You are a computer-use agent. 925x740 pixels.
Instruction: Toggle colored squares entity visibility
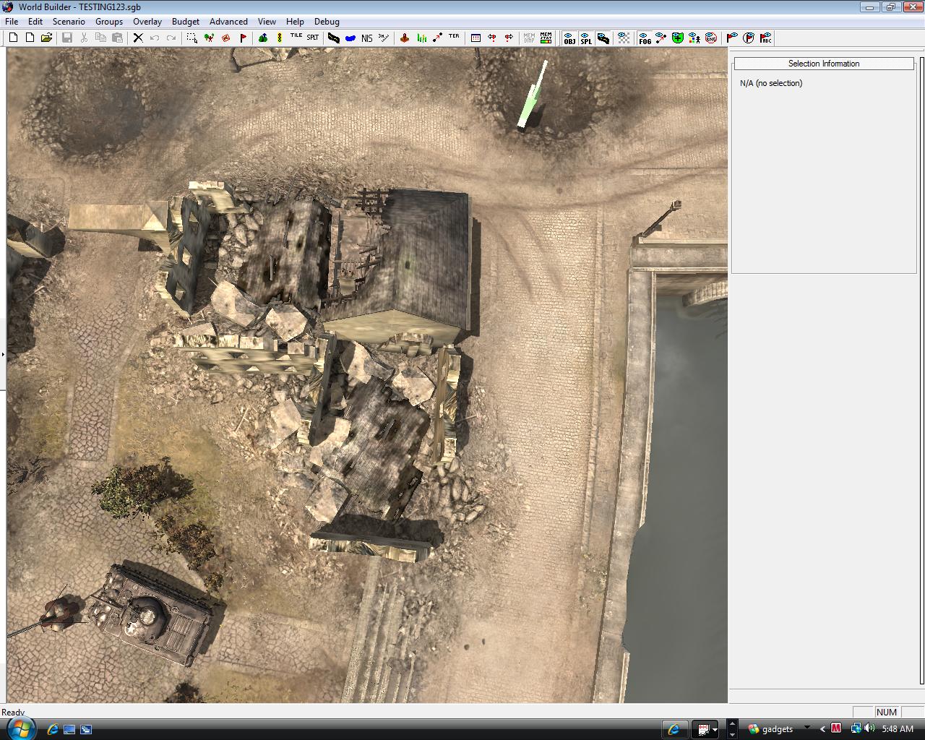coord(694,38)
